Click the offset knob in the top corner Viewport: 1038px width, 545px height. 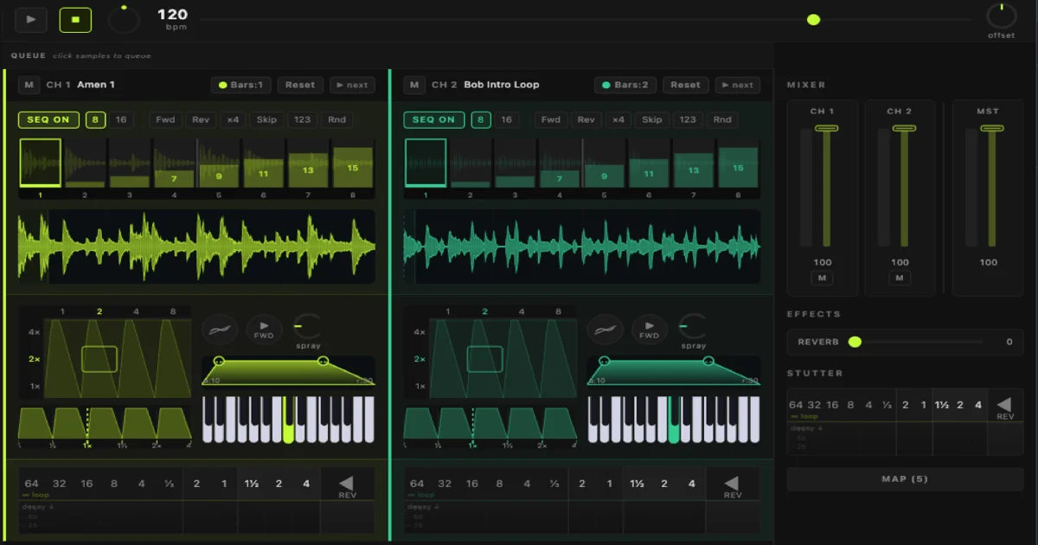coord(1000,16)
